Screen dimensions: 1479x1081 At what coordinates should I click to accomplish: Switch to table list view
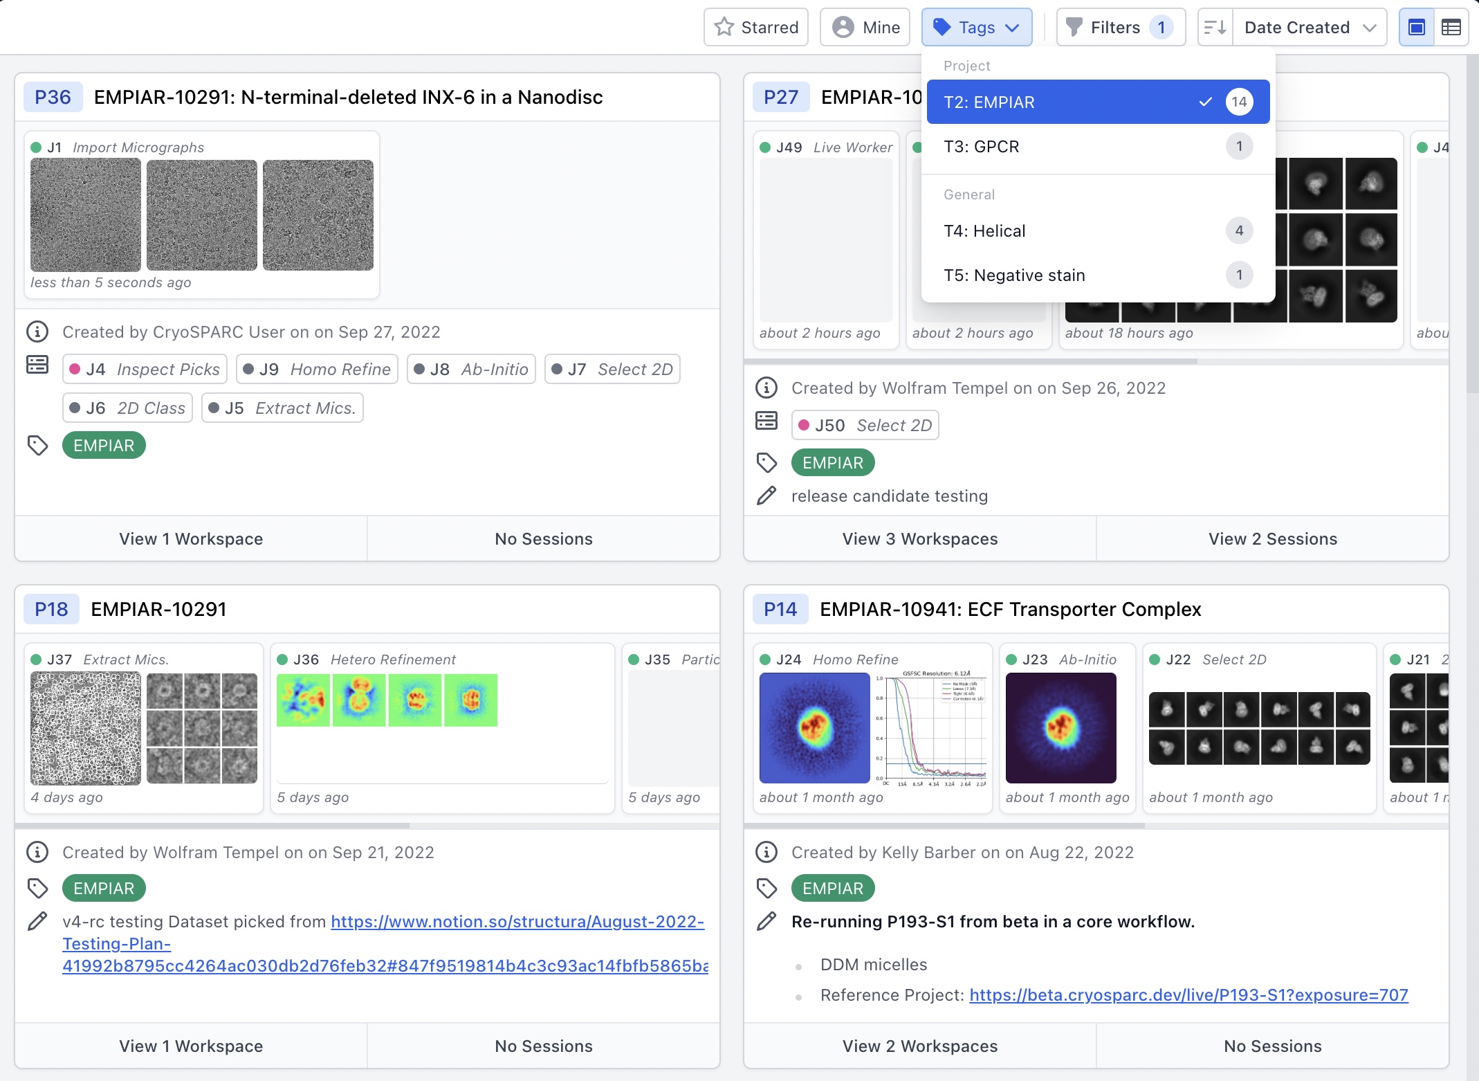(1451, 28)
